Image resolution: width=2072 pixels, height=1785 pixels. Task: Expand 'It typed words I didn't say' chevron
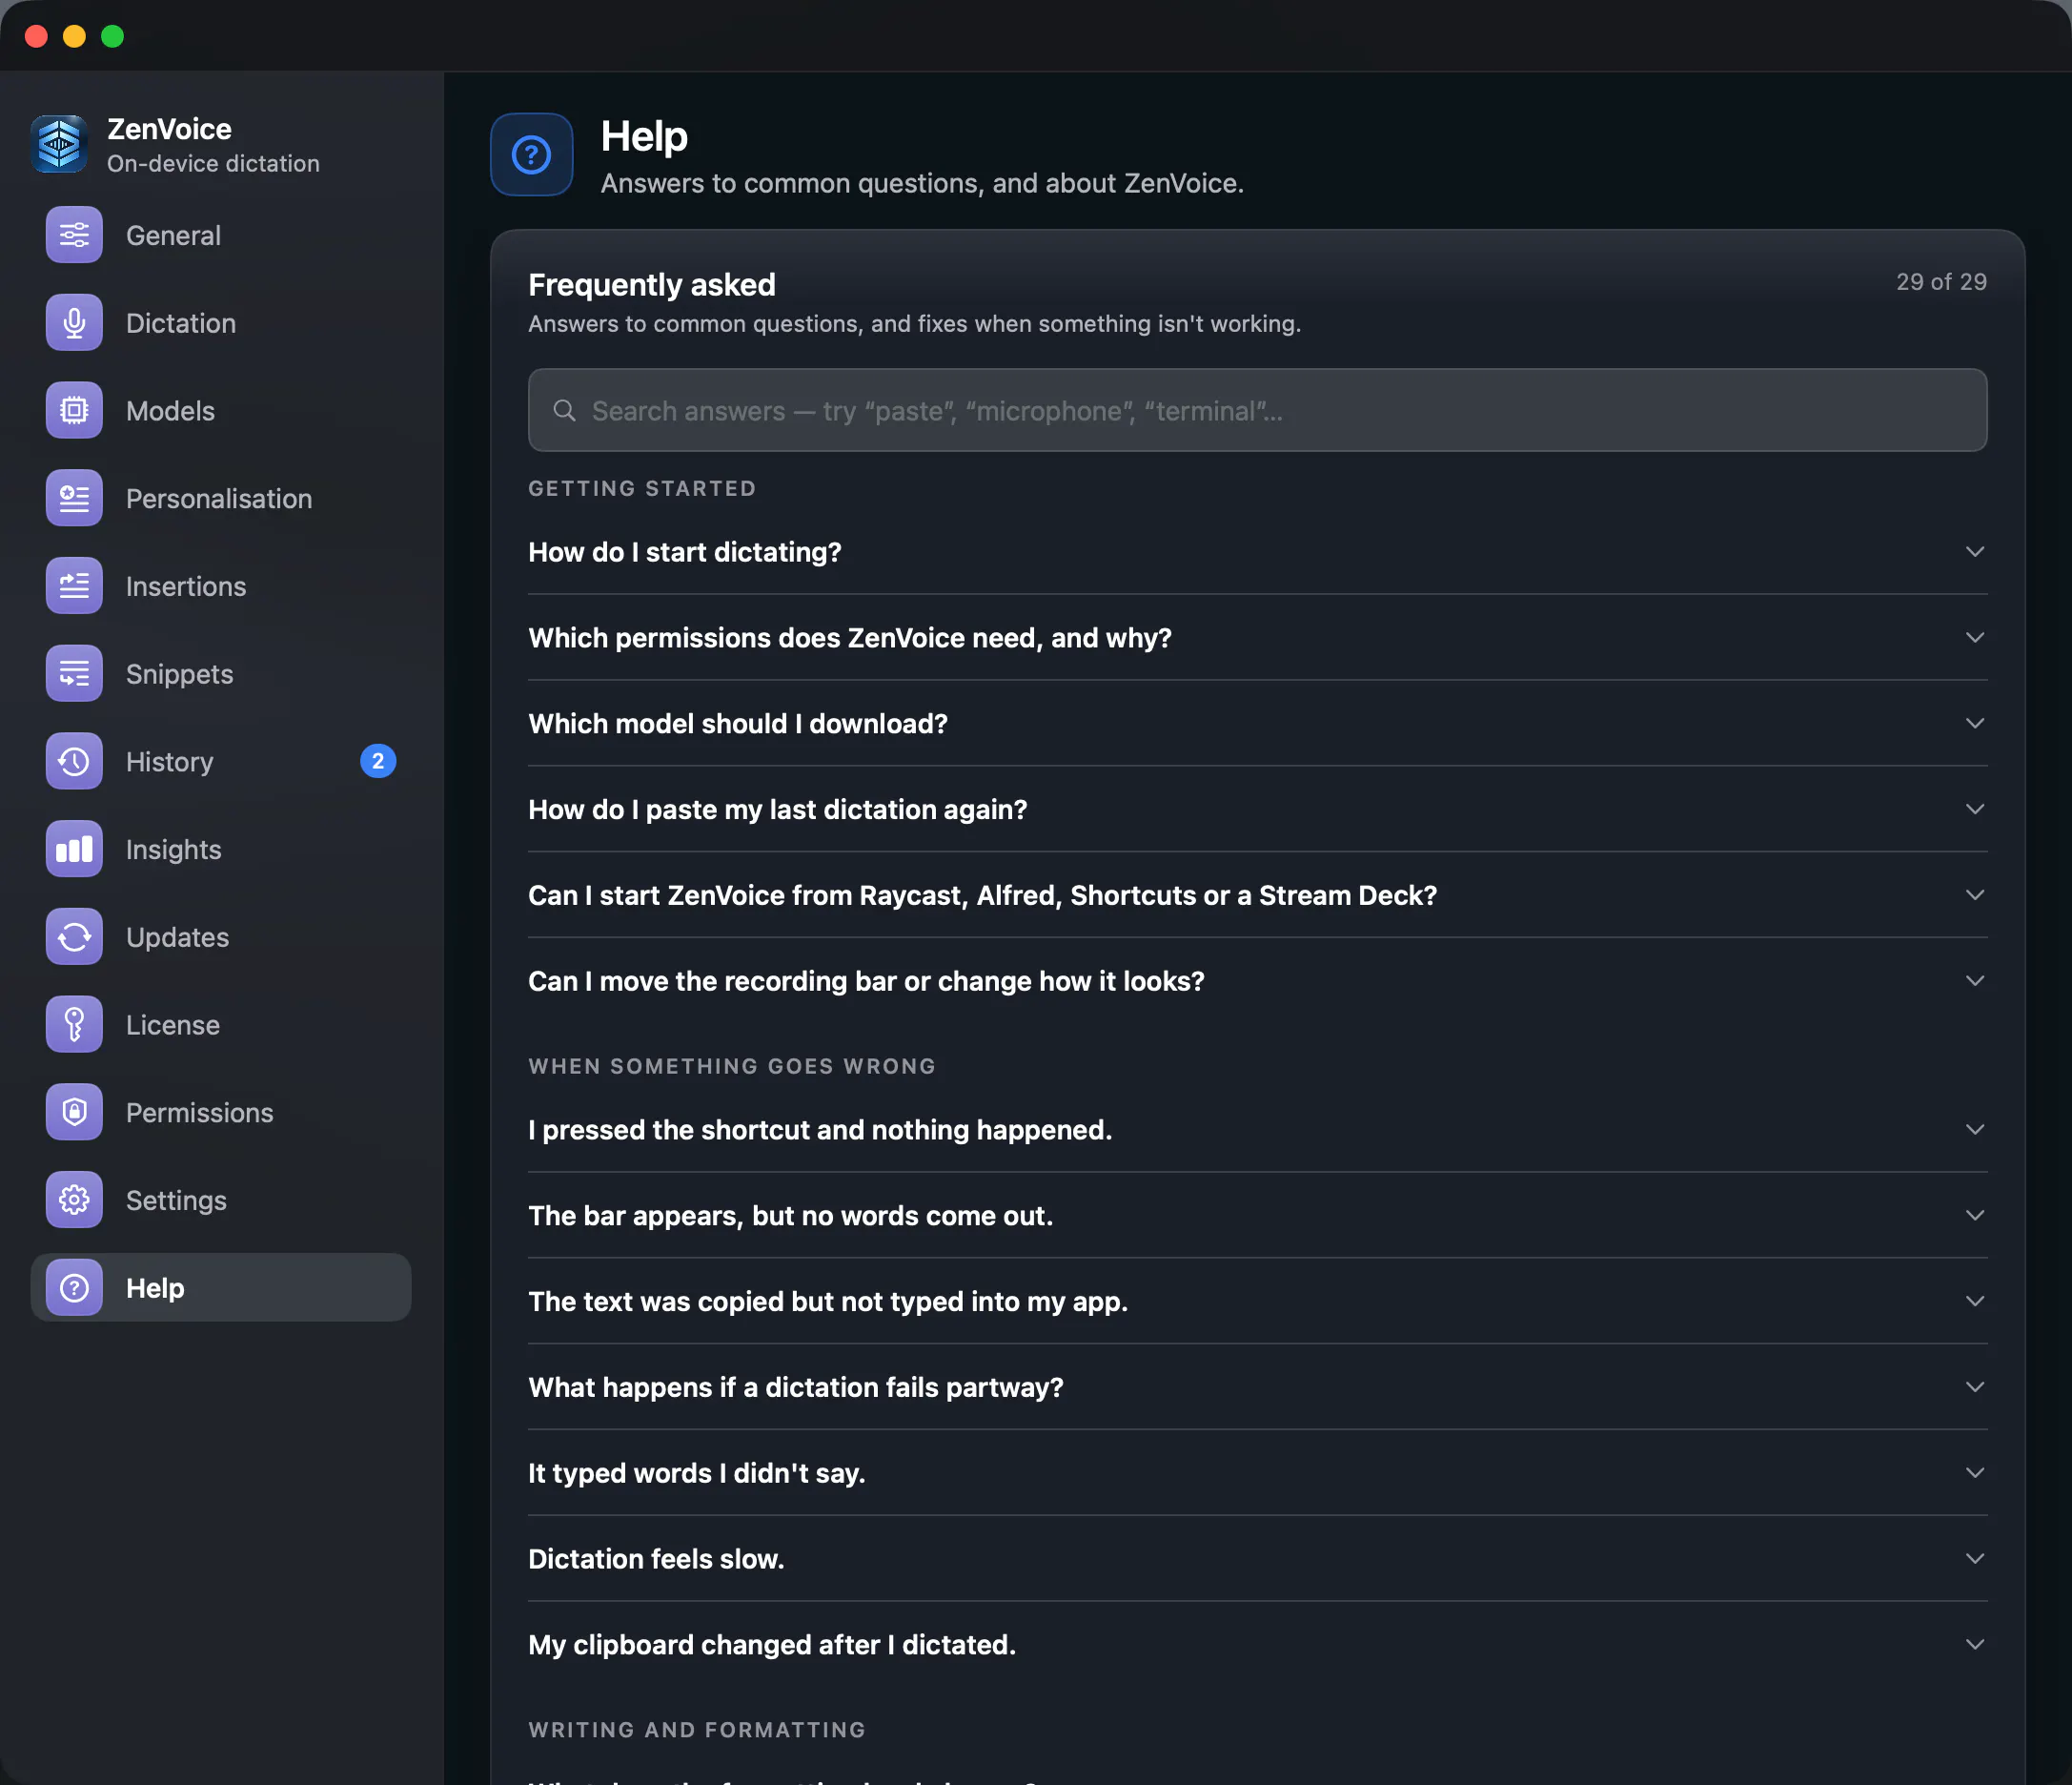(x=1975, y=1473)
